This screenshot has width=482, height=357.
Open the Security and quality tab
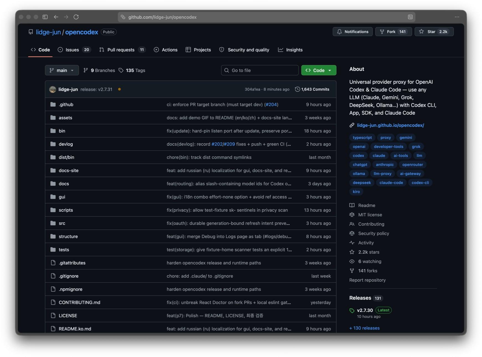244,50
